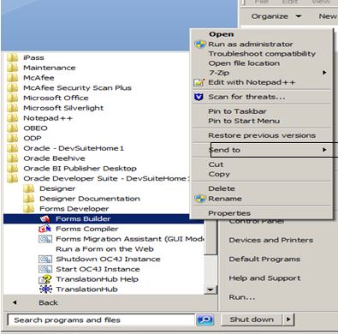Click the Notepad++ folder icon
338x334 pixels.
(13, 118)
